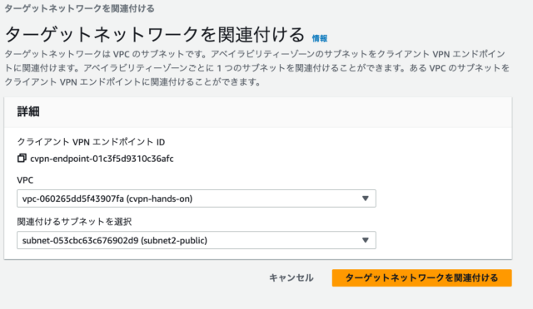This screenshot has width=533, height=309.
Task: Click the 詳細 panel header
Action: [x=28, y=111]
